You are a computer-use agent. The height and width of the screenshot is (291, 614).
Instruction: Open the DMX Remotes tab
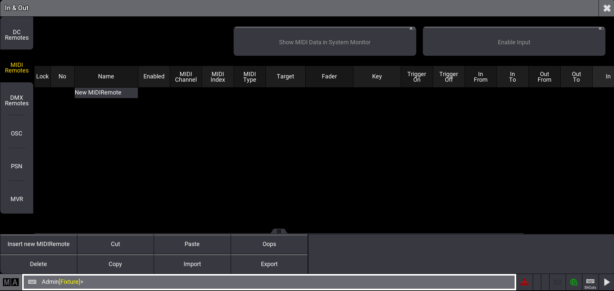(x=17, y=100)
